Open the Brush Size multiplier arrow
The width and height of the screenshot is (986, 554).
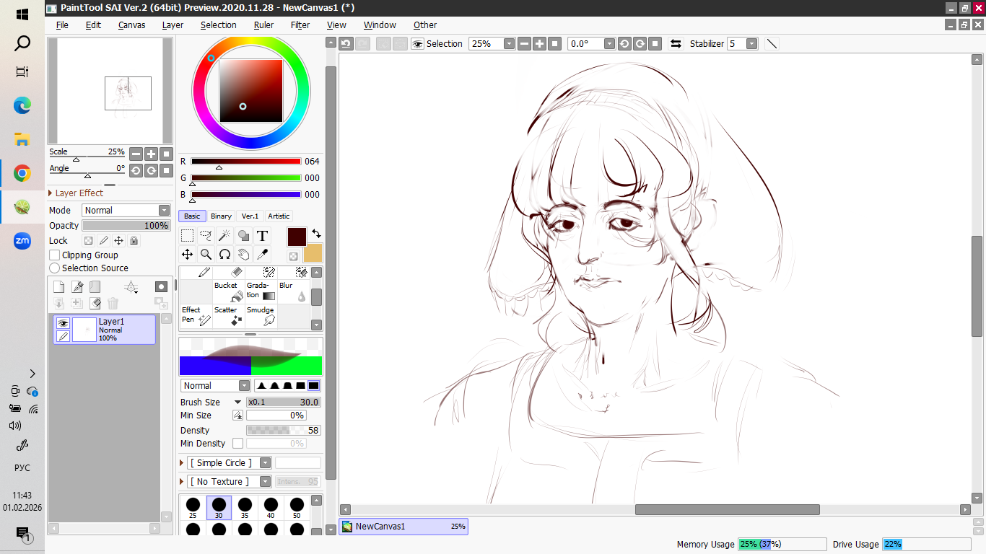[237, 403]
